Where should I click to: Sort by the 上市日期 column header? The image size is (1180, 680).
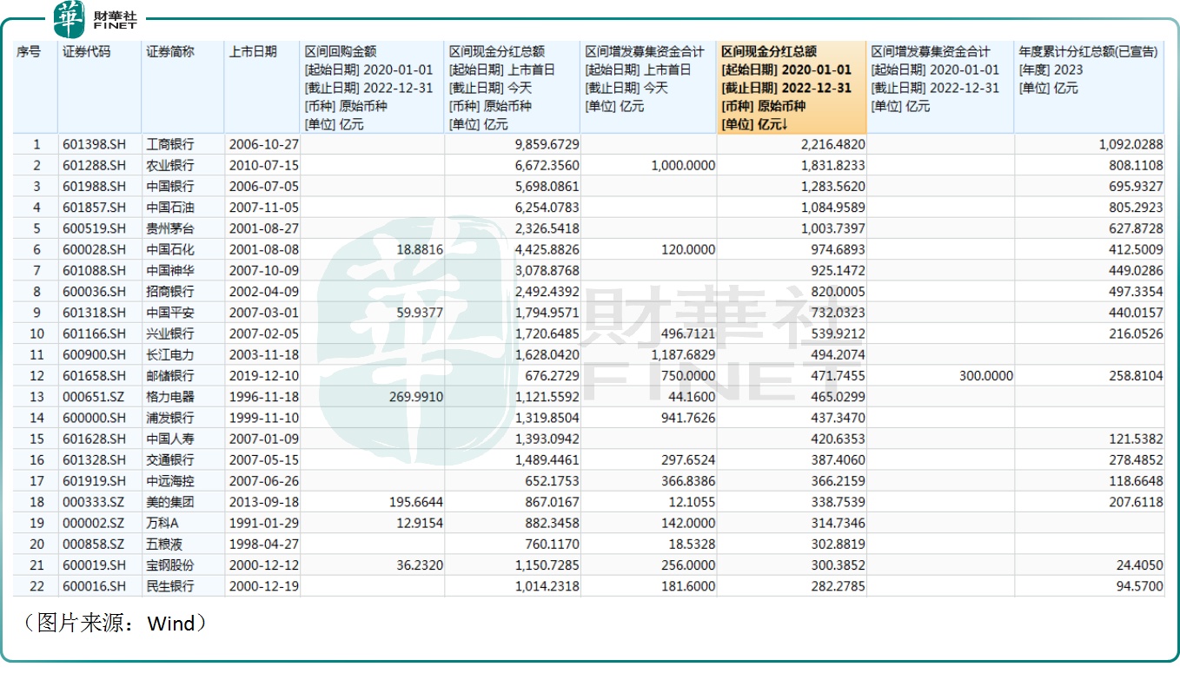point(262,88)
